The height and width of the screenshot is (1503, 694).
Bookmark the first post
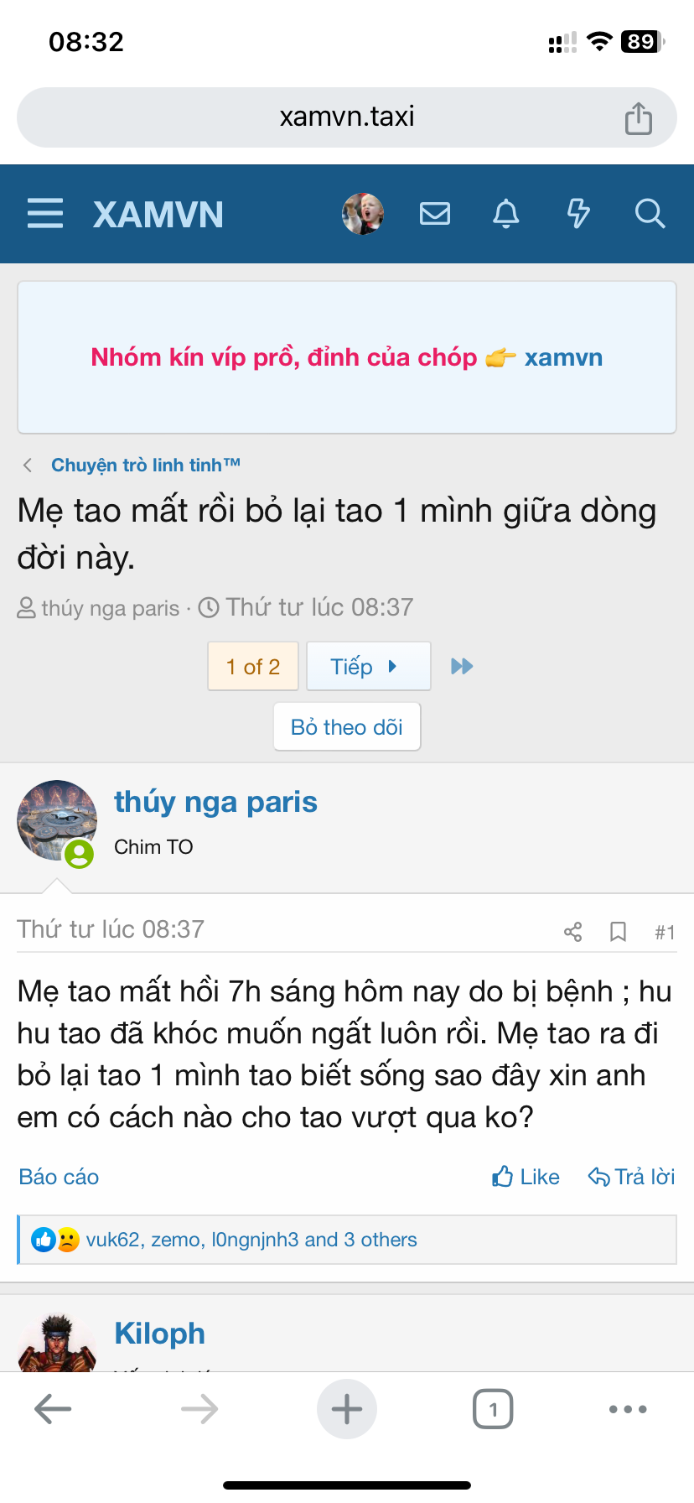tap(618, 932)
